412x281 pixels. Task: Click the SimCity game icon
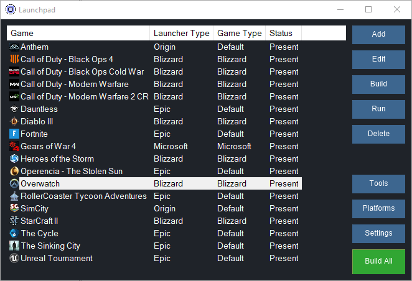pyautogui.click(x=14, y=208)
